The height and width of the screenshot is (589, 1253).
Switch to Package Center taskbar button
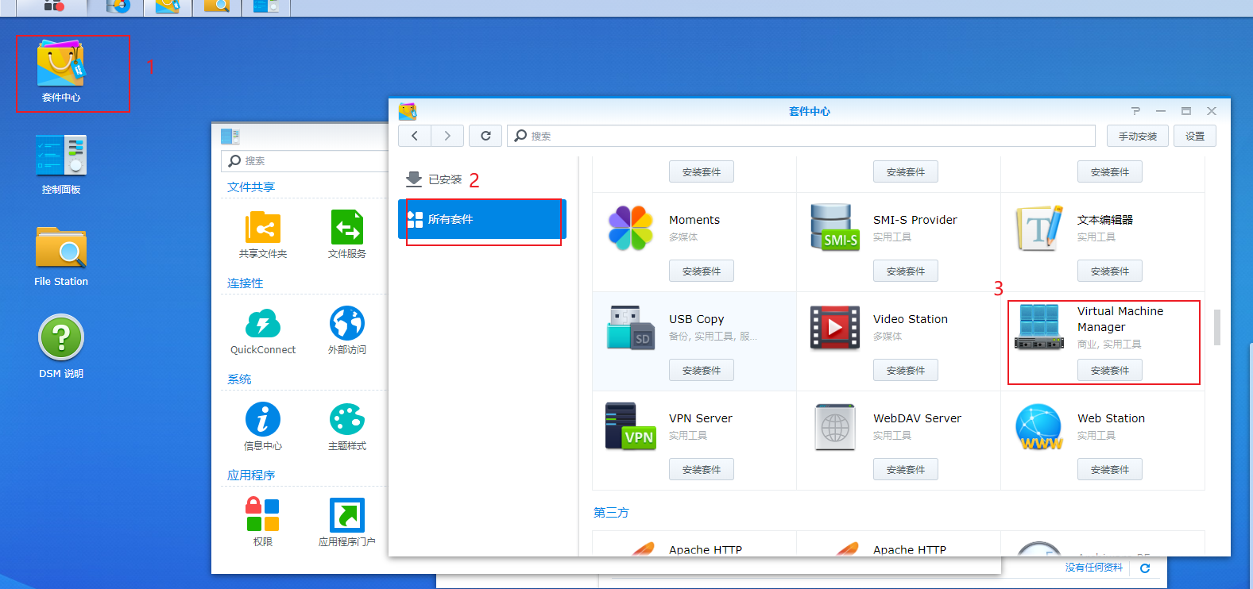168,6
